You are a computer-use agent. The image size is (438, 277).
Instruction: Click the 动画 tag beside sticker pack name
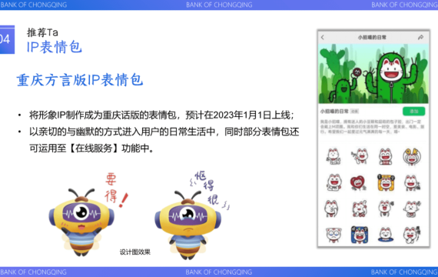(354, 112)
